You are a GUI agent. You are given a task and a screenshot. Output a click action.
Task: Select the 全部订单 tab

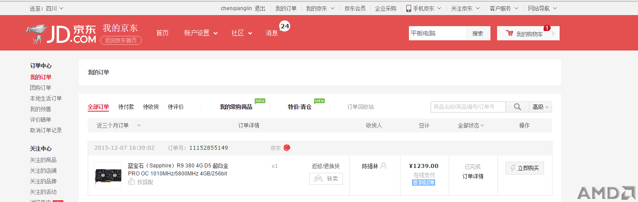click(x=98, y=107)
